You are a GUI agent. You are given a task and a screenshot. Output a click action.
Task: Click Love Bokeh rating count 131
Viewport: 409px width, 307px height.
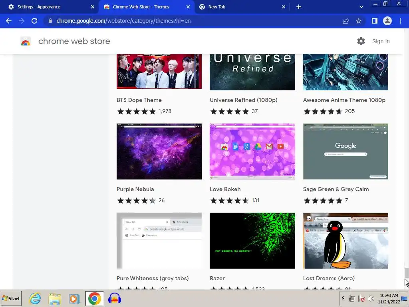[255, 201]
